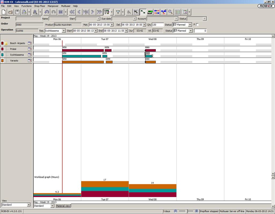The width and height of the screenshot is (275, 214).
Task: Zoom out the timeline with the minus button
Action: [x=176, y=211]
